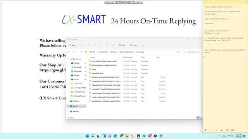Screen dimensions: 248x139
Task: Sort by the Size column header
Action: click(x=158, y=57)
